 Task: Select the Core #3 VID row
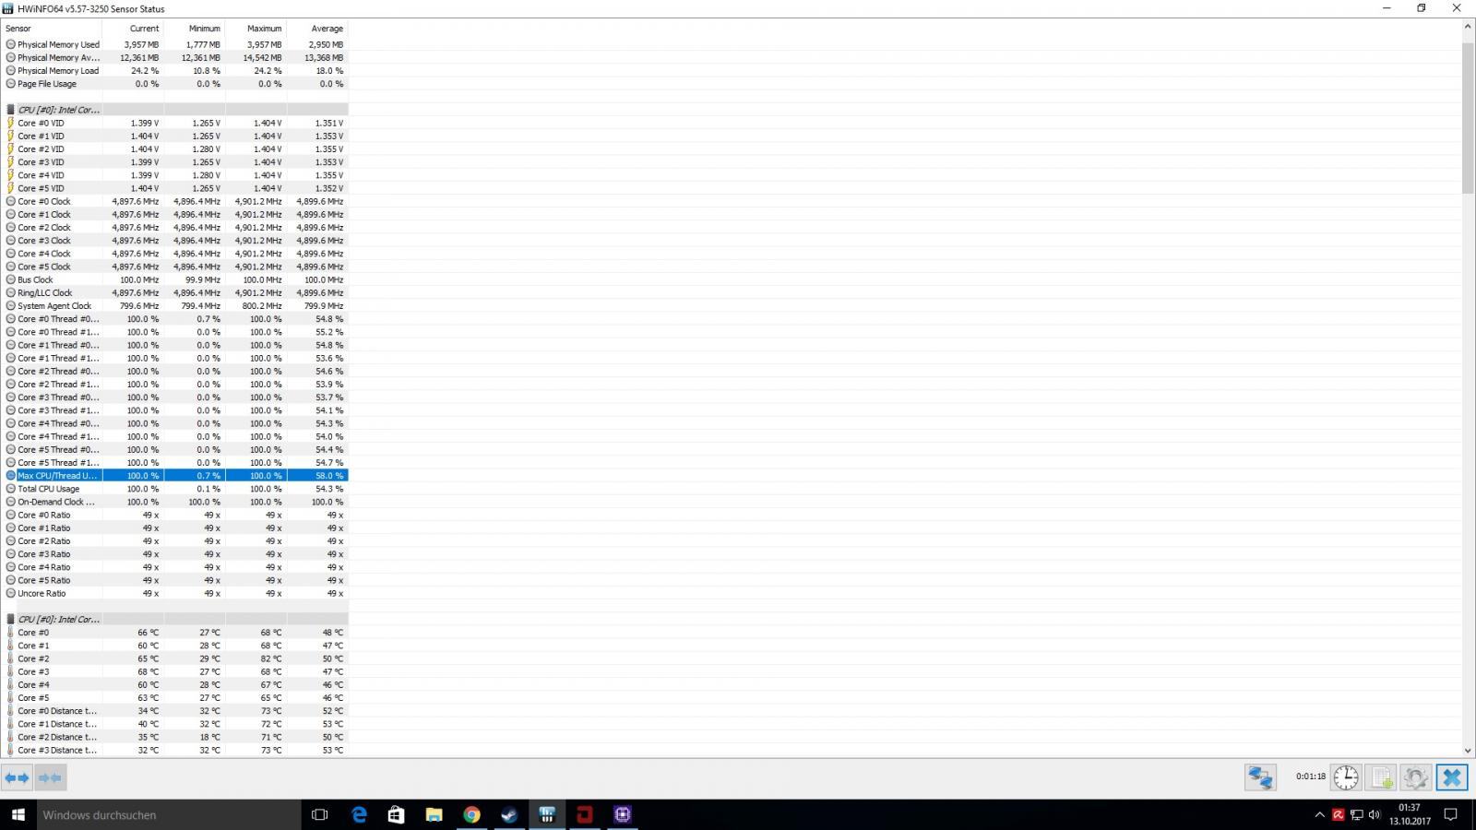click(175, 162)
